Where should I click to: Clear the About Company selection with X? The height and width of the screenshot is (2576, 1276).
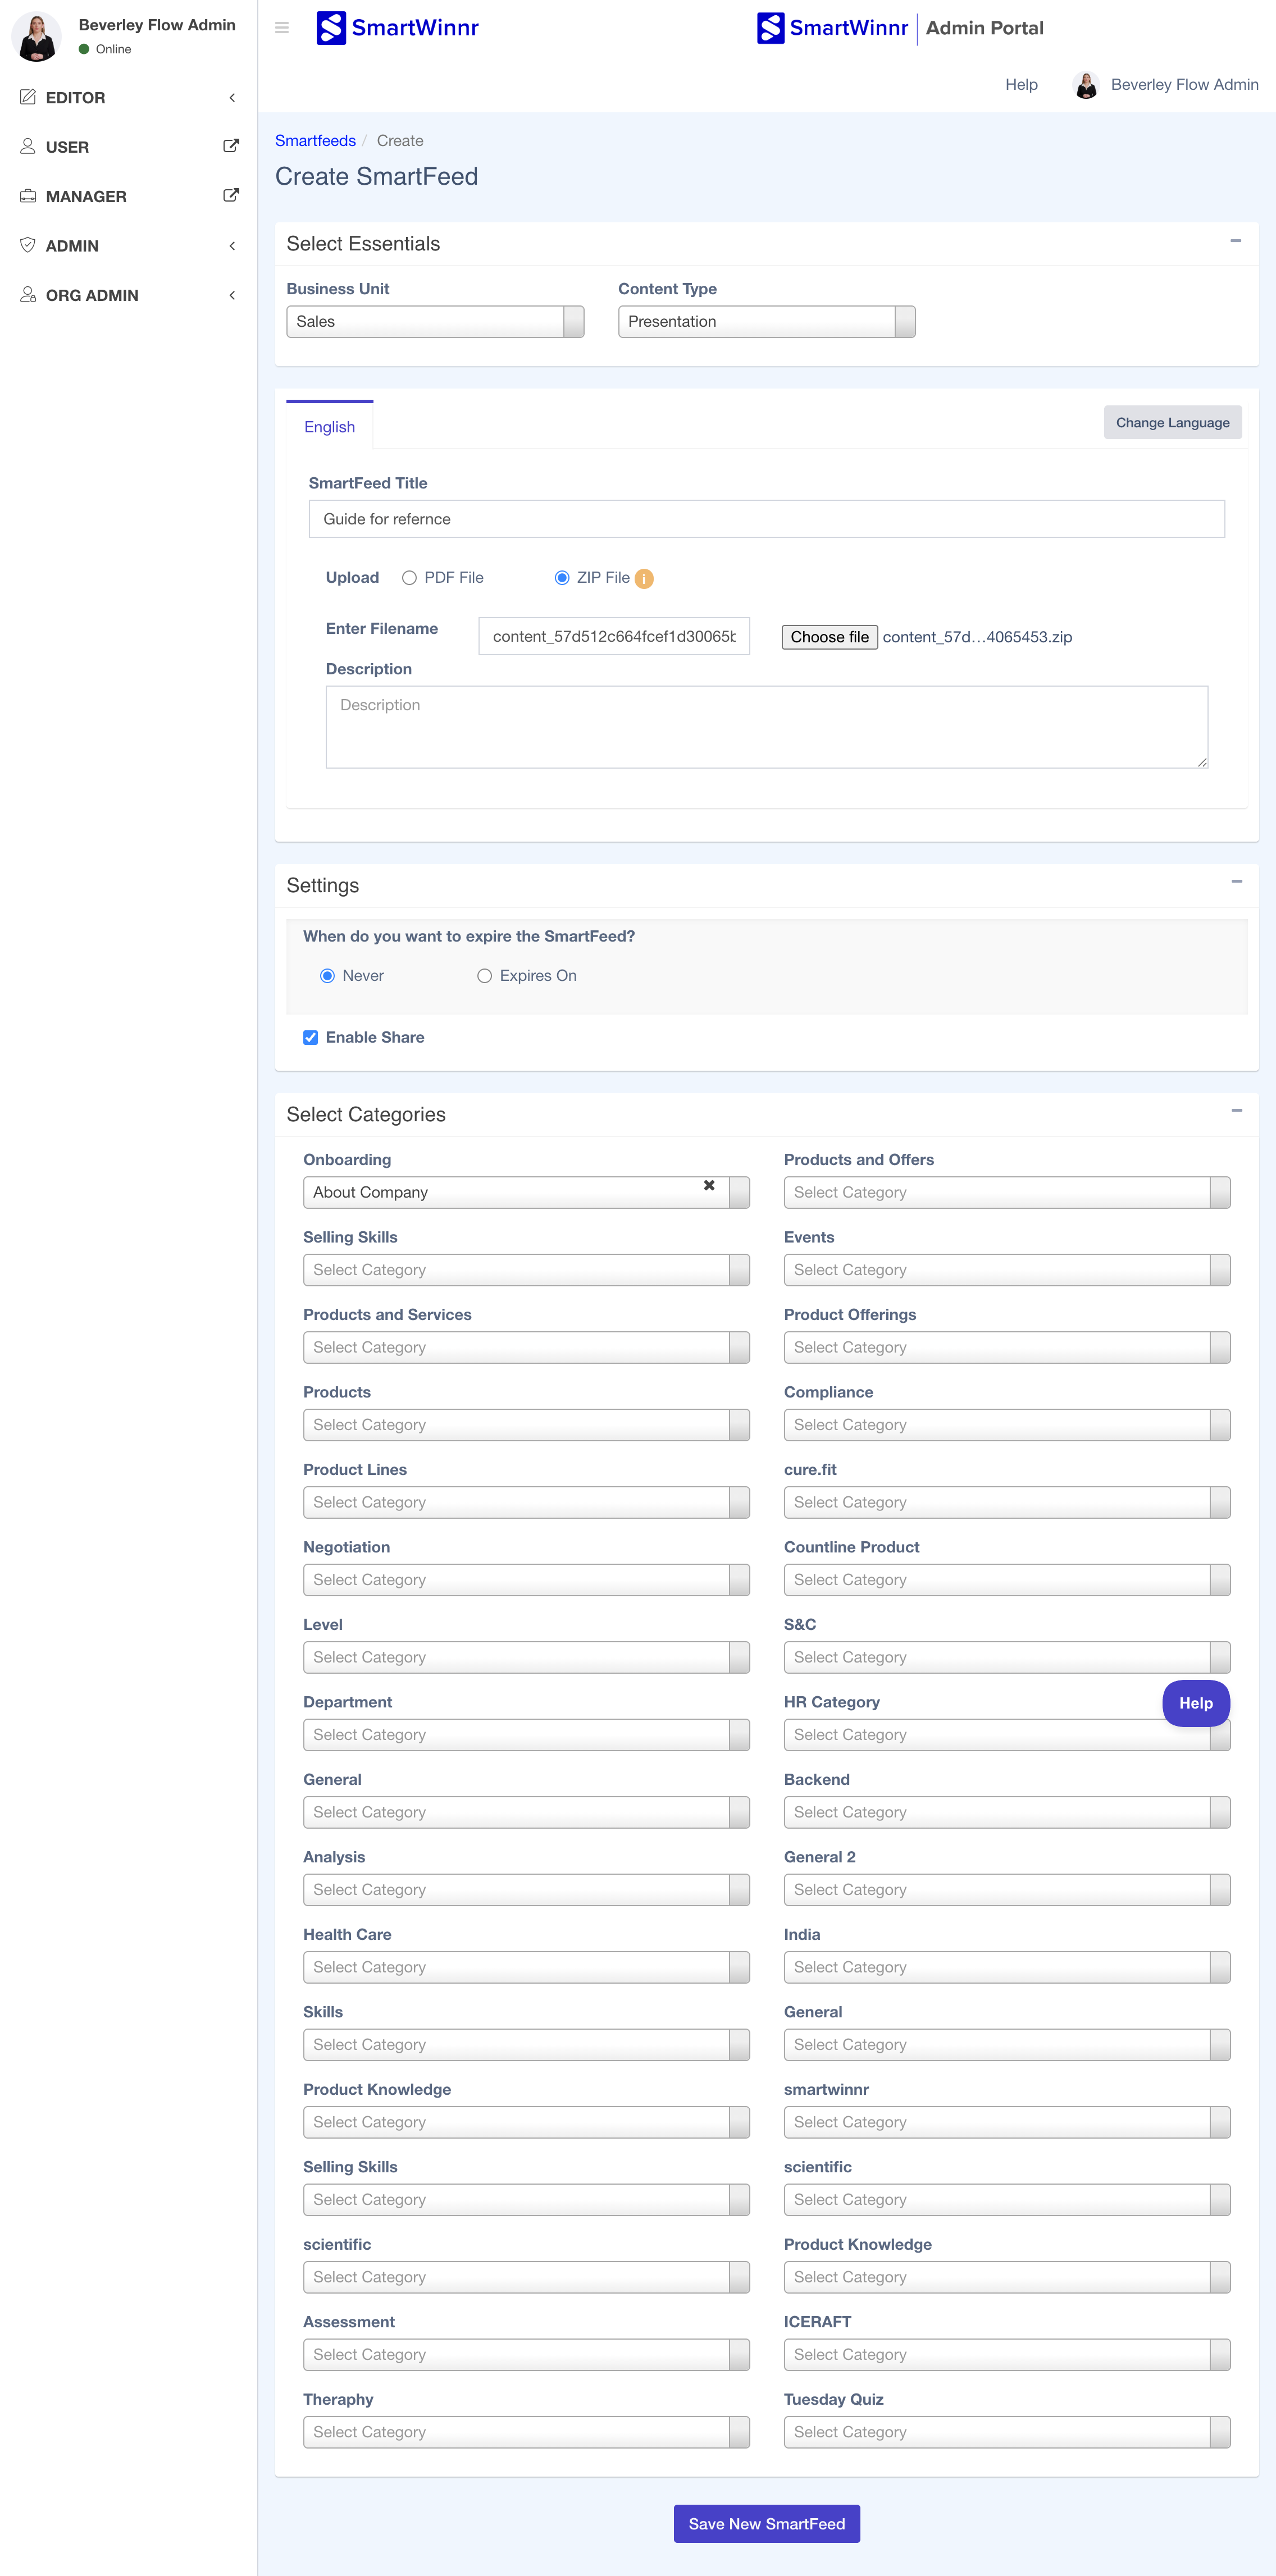click(x=709, y=1185)
